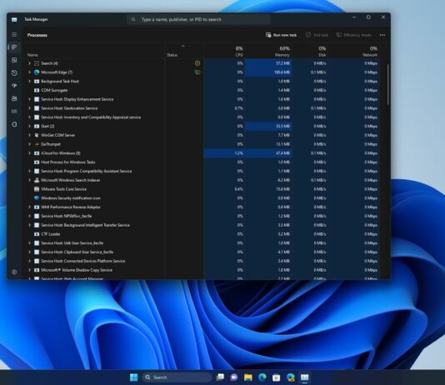Expand Service Host: Display Enhancement Service

pyautogui.click(x=29, y=99)
